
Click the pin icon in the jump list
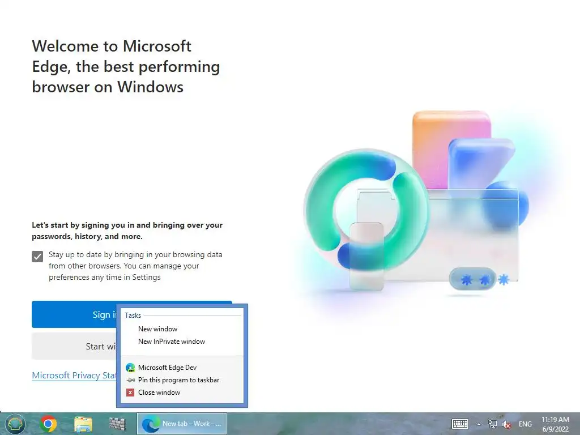[131, 380]
